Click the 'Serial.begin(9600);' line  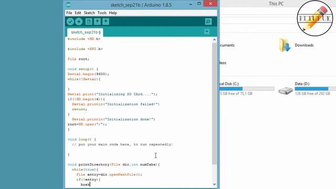88,74
